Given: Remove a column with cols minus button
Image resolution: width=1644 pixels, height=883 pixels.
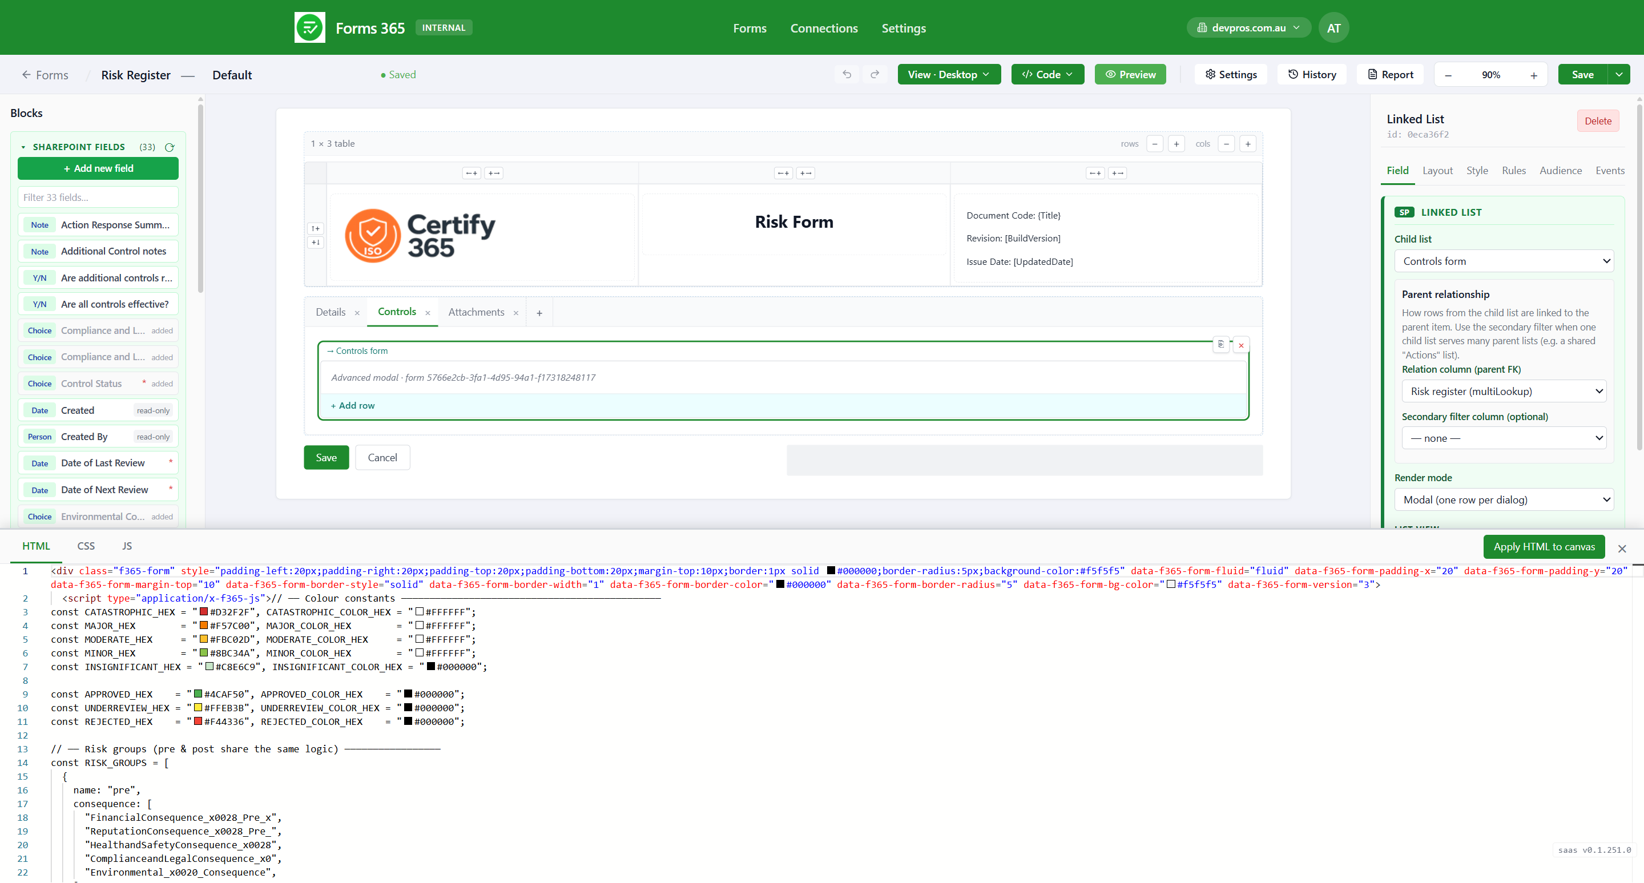Looking at the screenshot, I should (x=1226, y=143).
